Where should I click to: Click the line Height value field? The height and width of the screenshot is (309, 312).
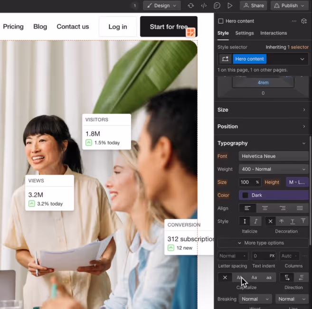[x=297, y=182]
